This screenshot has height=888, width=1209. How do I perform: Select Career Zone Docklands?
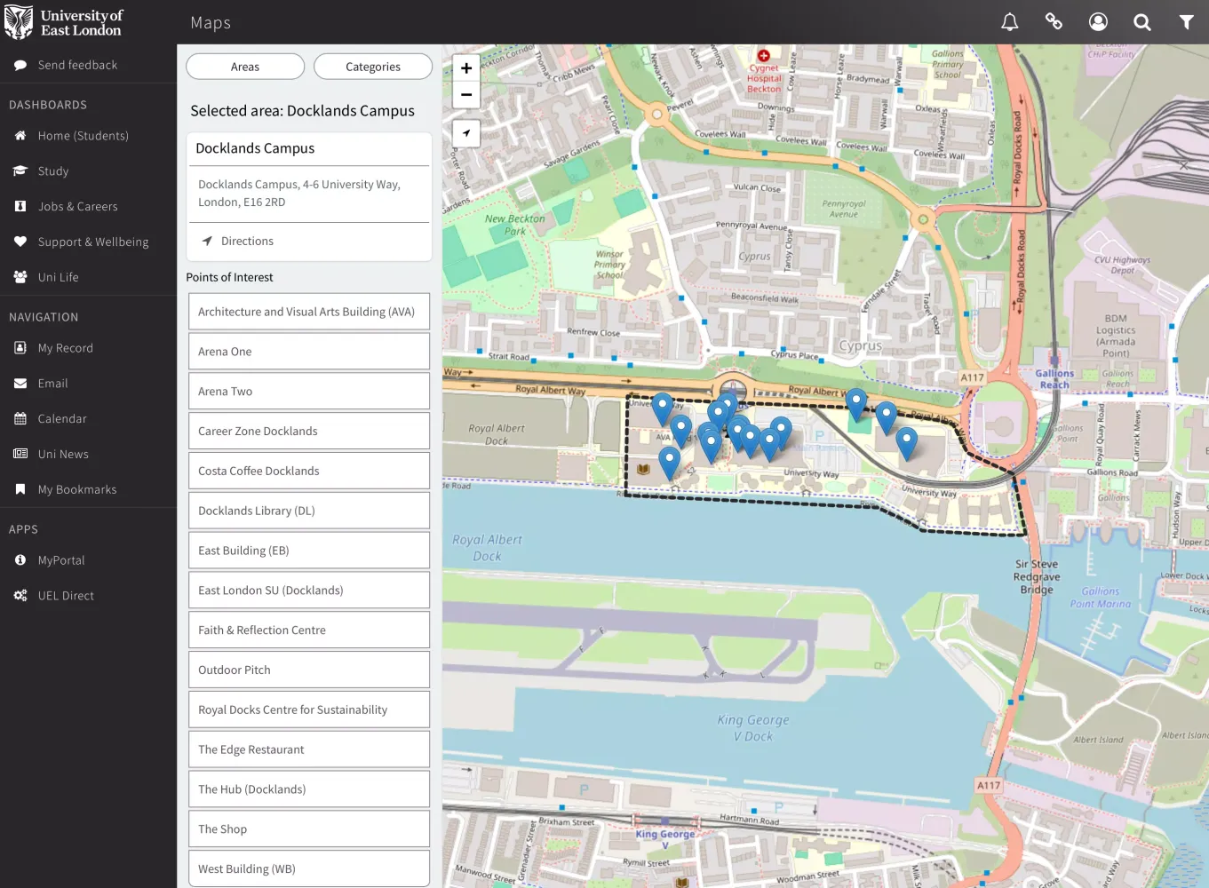(x=309, y=431)
